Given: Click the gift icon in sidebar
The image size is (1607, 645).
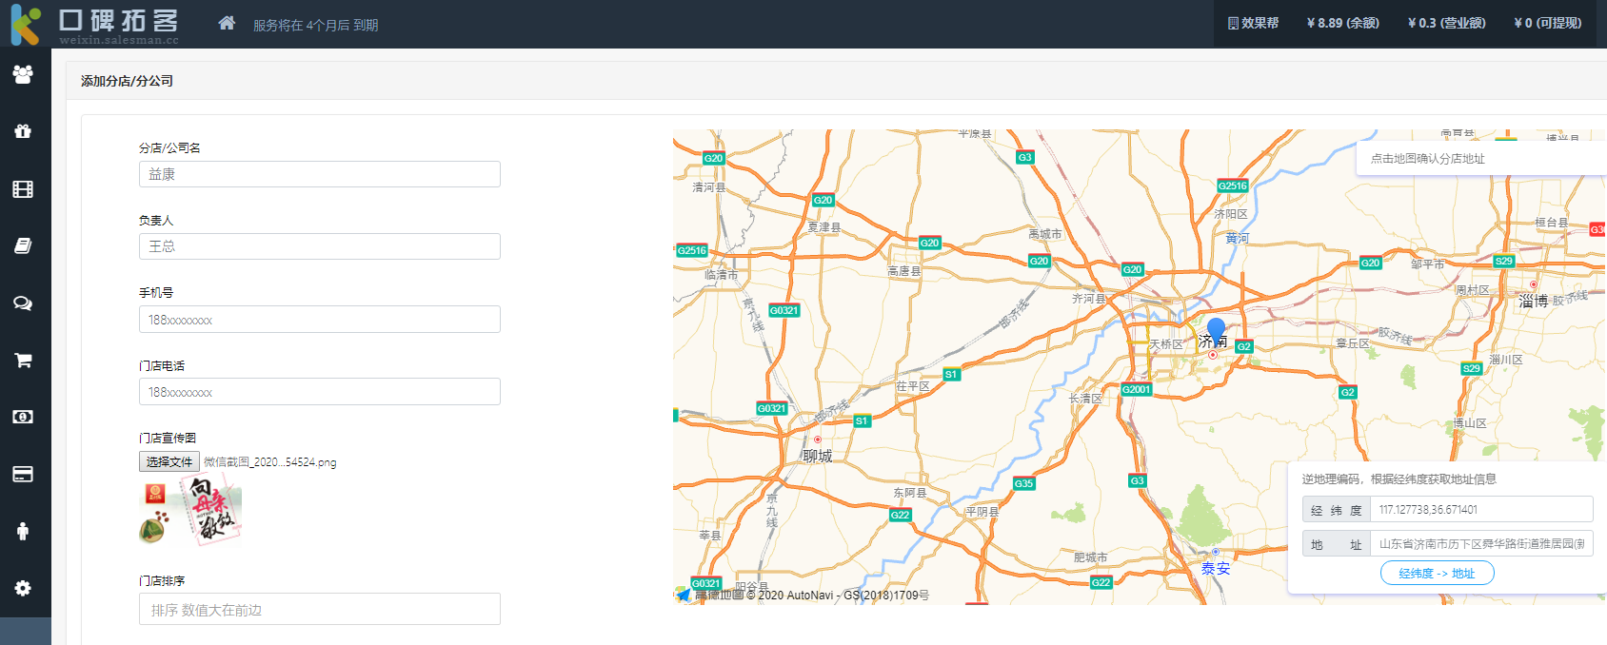Looking at the screenshot, I should (x=23, y=131).
